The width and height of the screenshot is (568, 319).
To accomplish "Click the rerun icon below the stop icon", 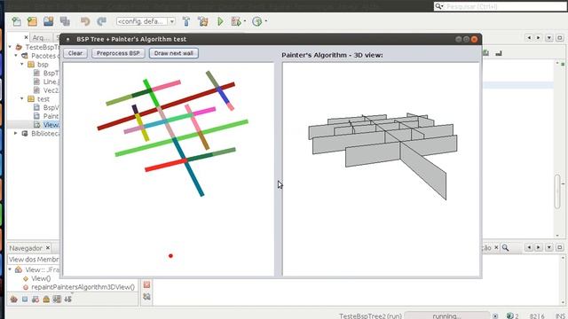I will pyautogui.click(x=146, y=297).
